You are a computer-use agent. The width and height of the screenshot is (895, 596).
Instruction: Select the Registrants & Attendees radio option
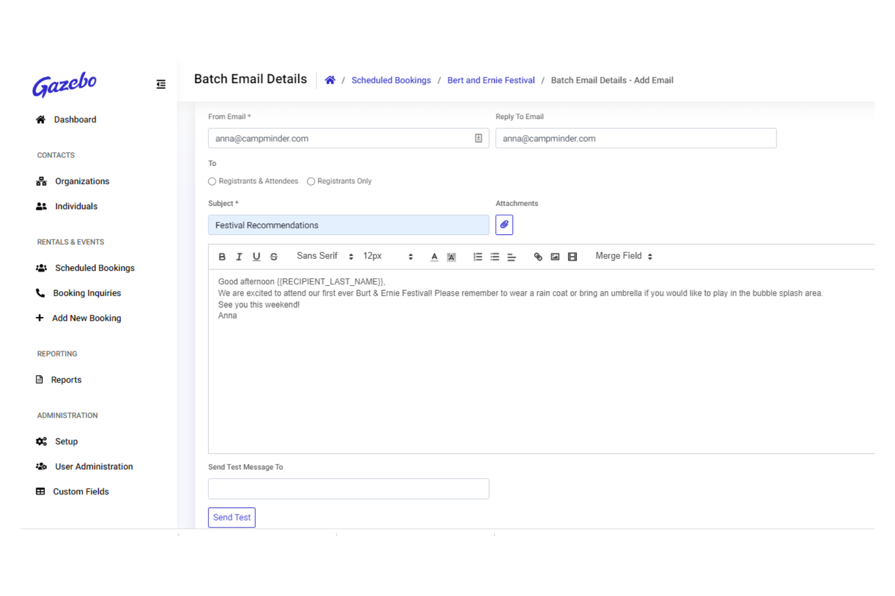(212, 182)
